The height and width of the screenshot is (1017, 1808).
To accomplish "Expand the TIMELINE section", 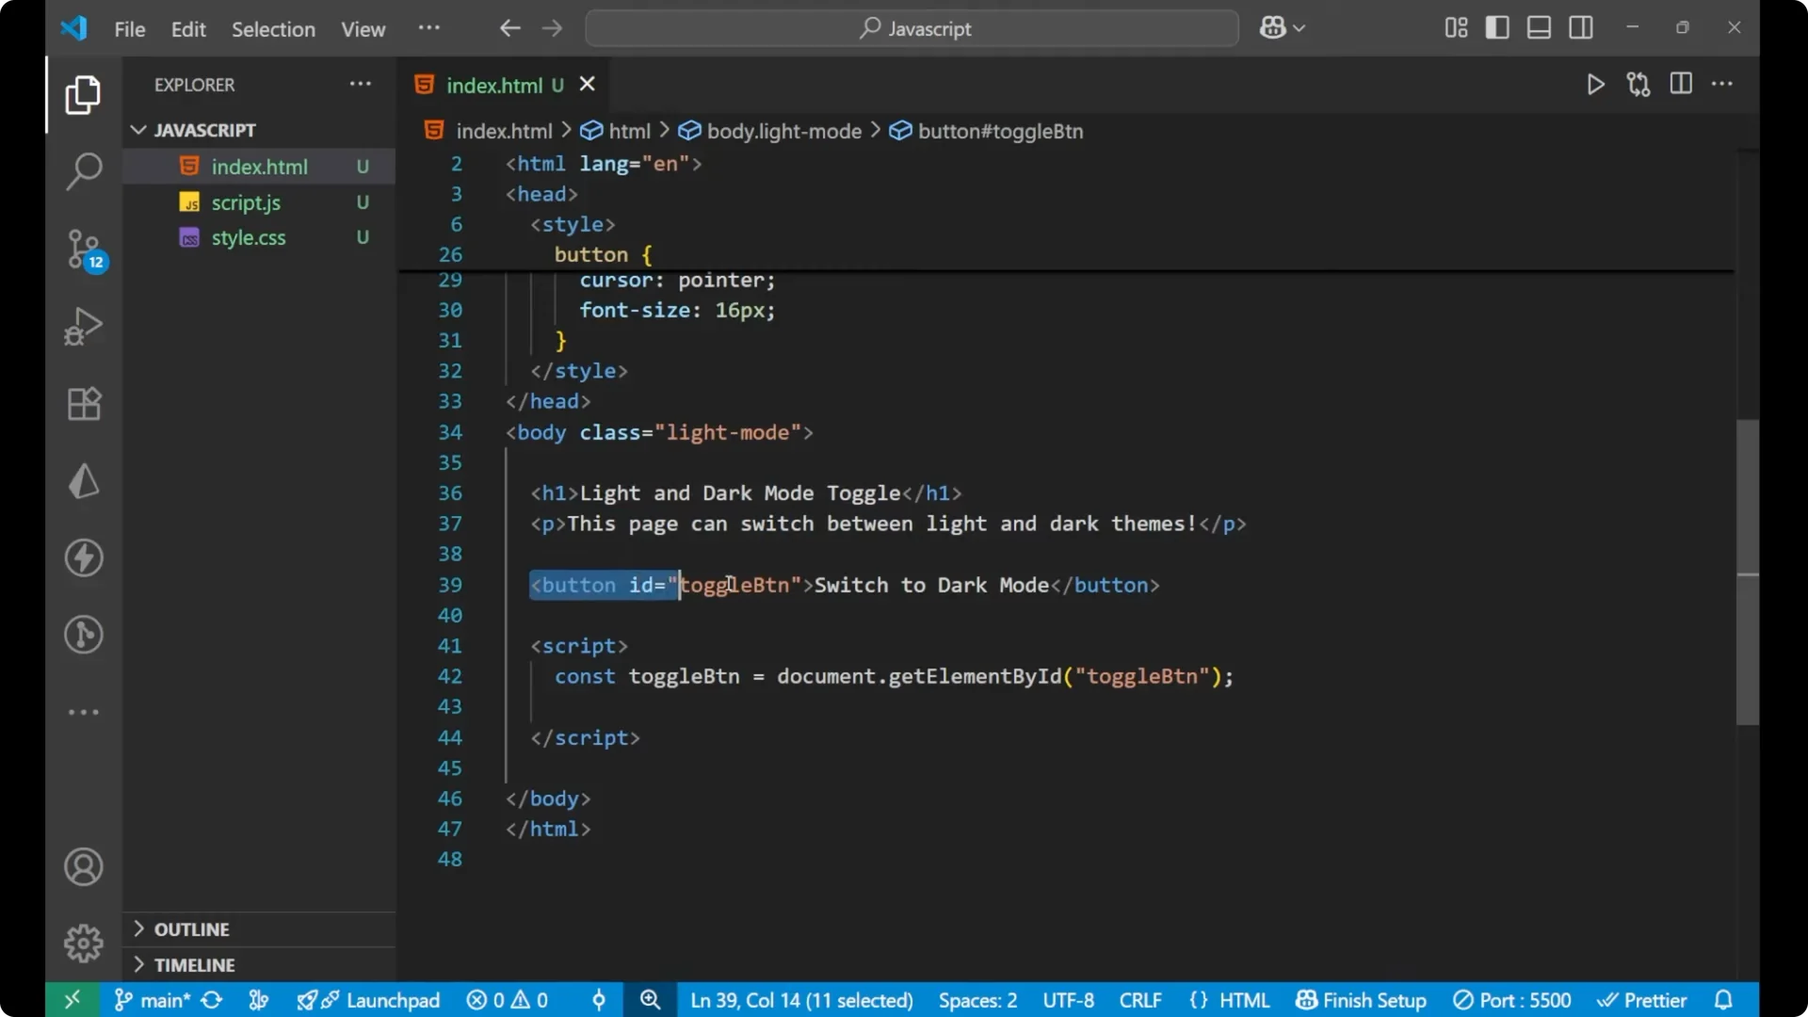I will click(194, 964).
